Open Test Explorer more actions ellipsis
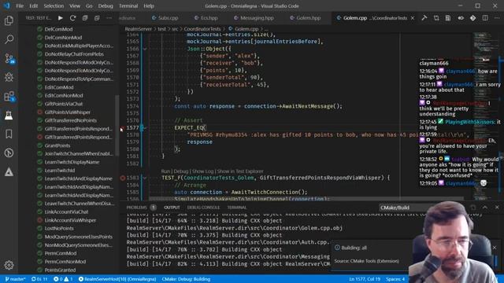 pos(109,18)
